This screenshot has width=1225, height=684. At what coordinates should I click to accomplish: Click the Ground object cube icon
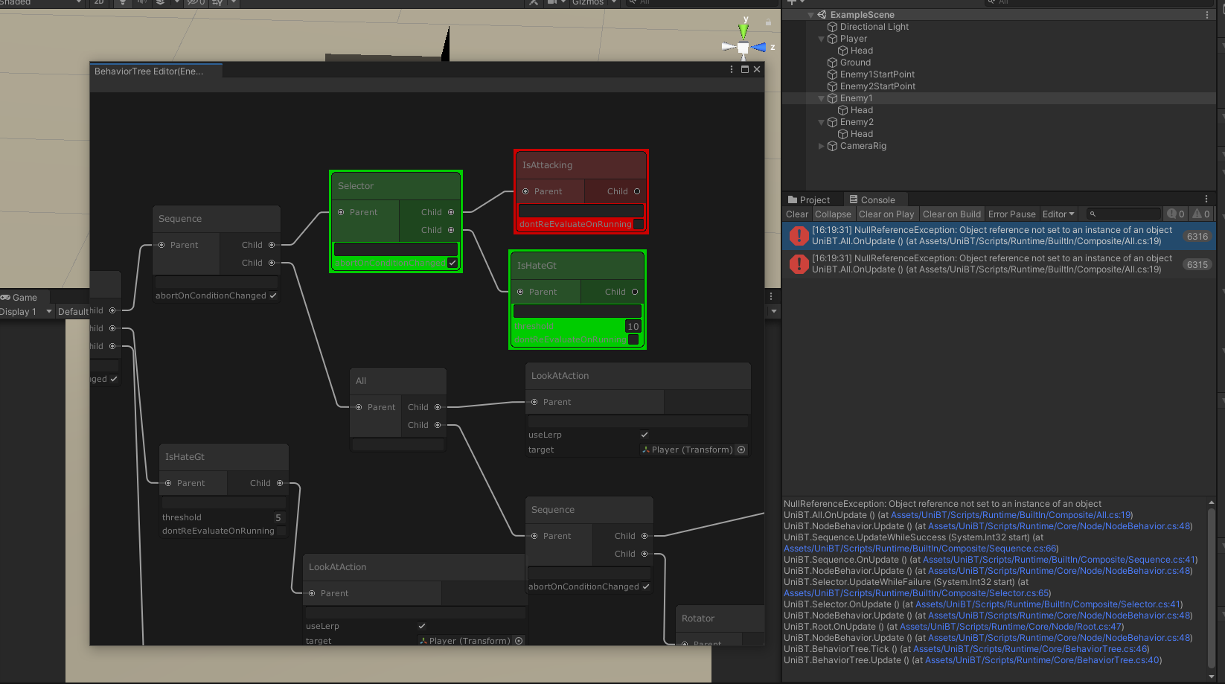pos(833,63)
